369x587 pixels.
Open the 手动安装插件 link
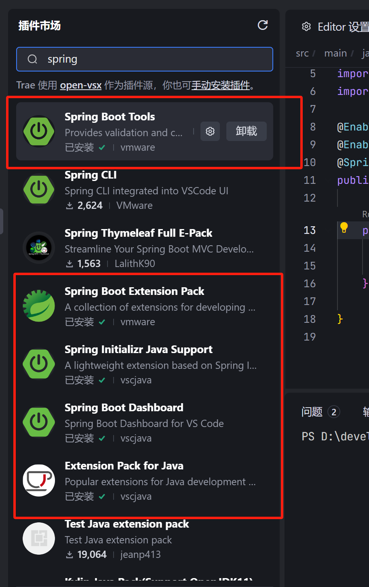(x=221, y=86)
